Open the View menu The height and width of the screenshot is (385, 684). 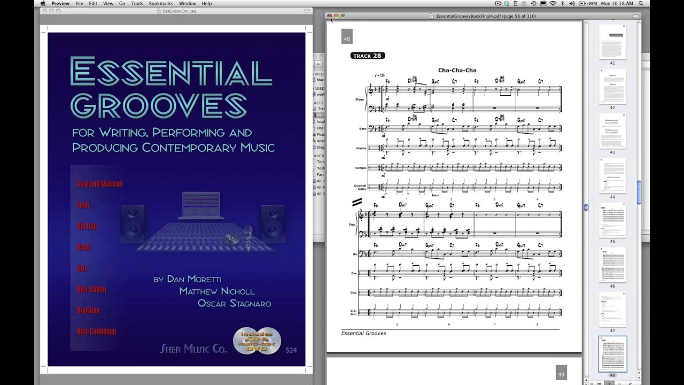pos(108,3)
